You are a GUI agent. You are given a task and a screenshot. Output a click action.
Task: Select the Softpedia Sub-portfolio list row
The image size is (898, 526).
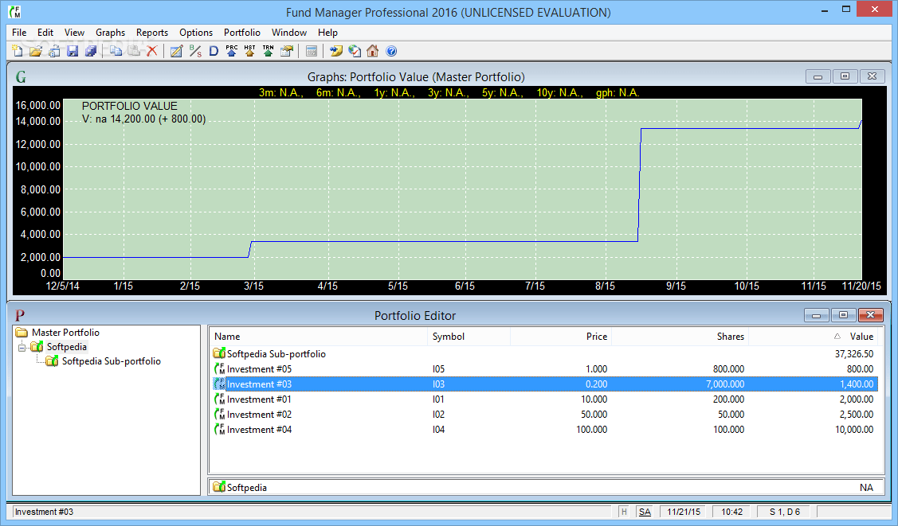(543, 354)
